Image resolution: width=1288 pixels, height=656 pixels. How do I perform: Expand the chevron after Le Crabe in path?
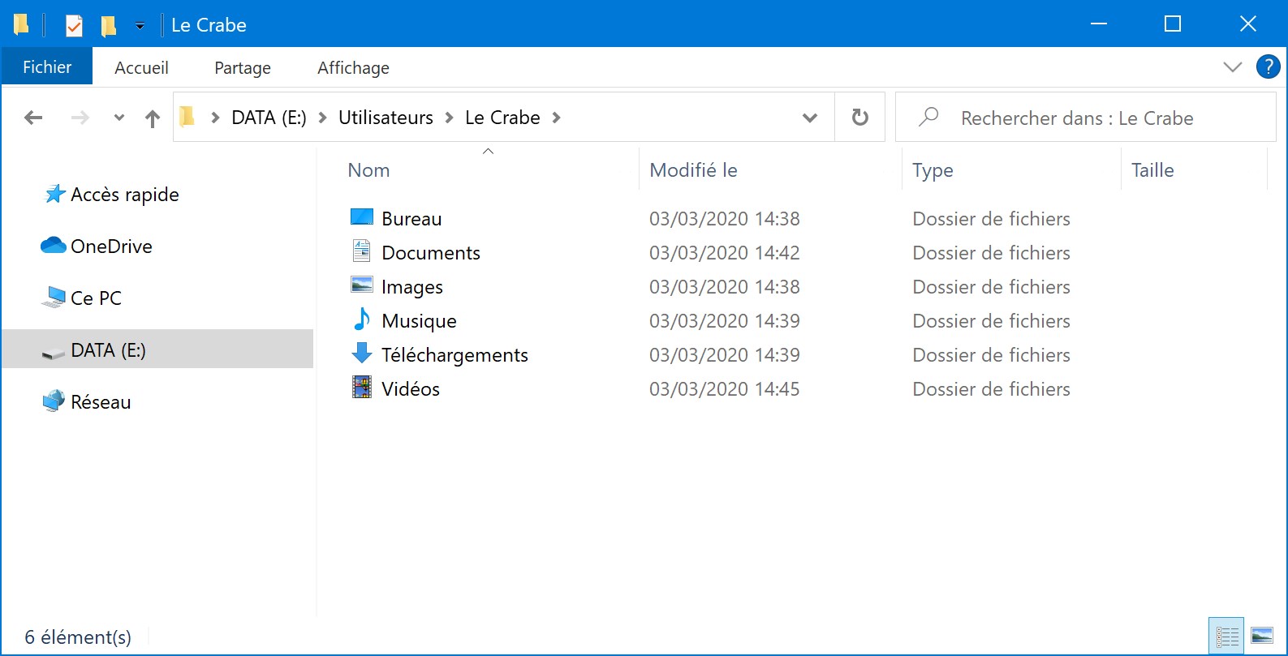pos(556,118)
